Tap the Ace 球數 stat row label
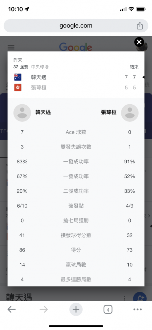Image resolution: width=152 pixels, height=330 pixels. pyautogui.click(x=76, y=132)
